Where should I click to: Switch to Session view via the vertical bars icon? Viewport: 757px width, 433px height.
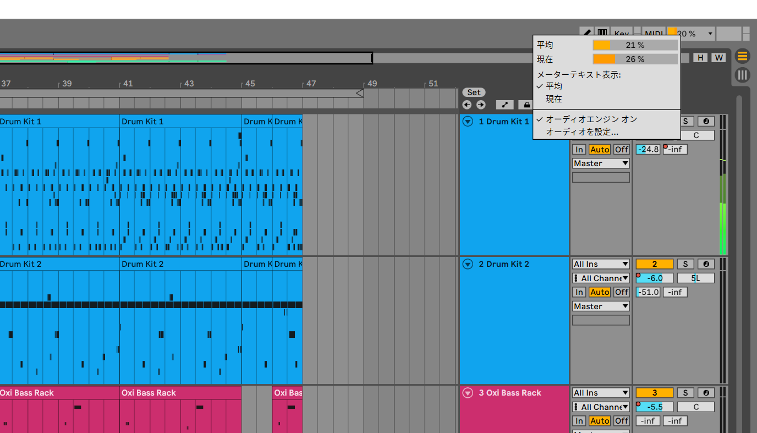coord(743,75)
